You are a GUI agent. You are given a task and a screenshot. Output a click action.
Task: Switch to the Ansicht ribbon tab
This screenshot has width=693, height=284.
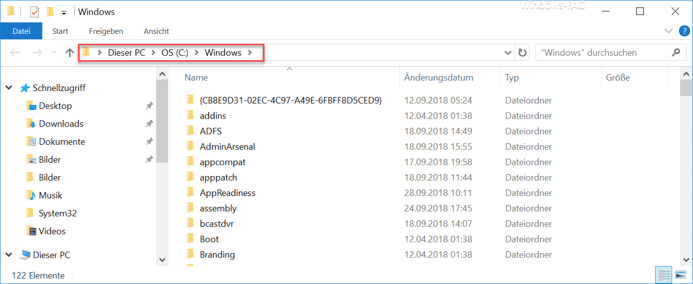coord(157,31)
